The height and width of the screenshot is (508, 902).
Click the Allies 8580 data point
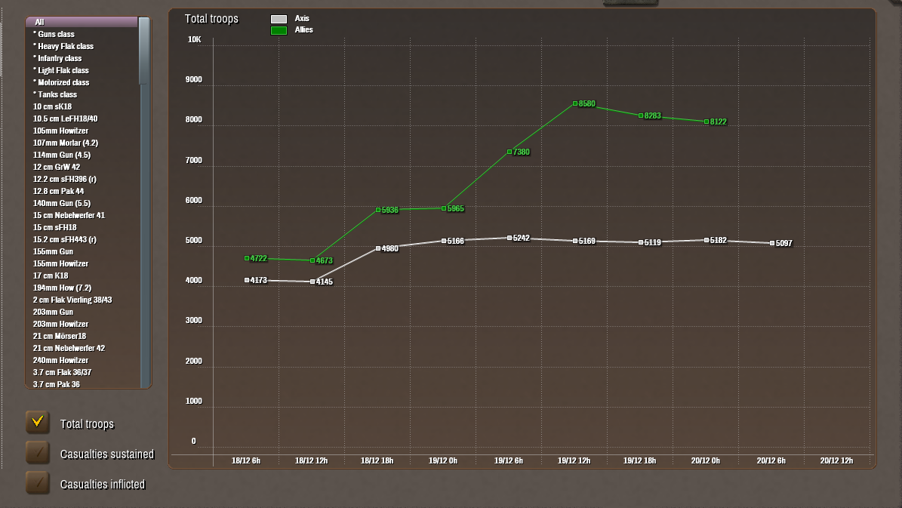coord(574,103)
